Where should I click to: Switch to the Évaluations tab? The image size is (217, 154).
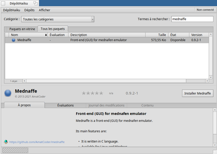65,105
